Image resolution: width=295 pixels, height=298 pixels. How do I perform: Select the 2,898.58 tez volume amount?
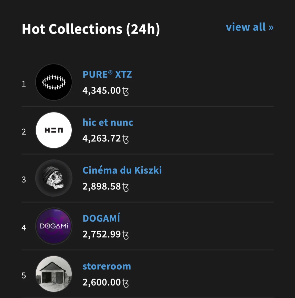pyautogui.click(x=106, y=186)
